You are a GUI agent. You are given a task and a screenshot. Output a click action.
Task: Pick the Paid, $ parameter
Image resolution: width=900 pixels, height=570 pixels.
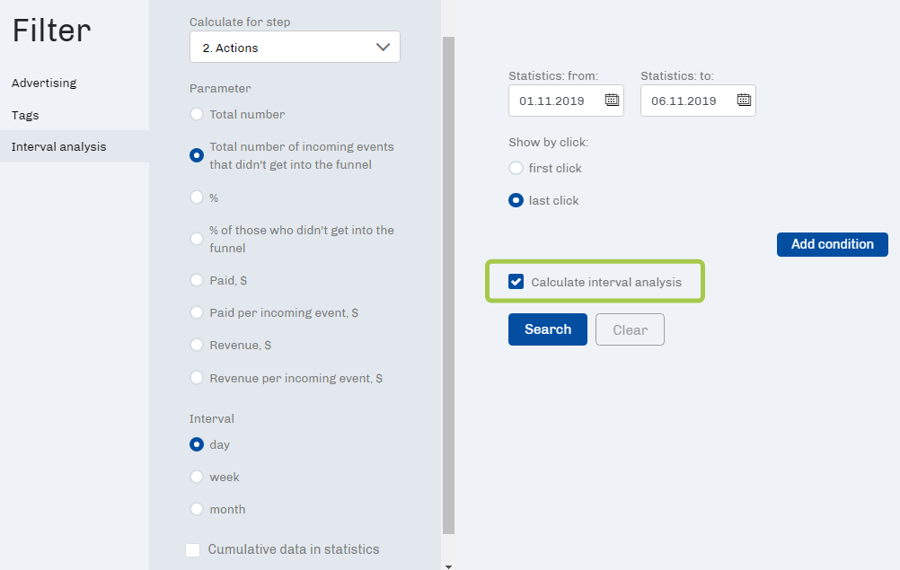[x=197, y=280]
